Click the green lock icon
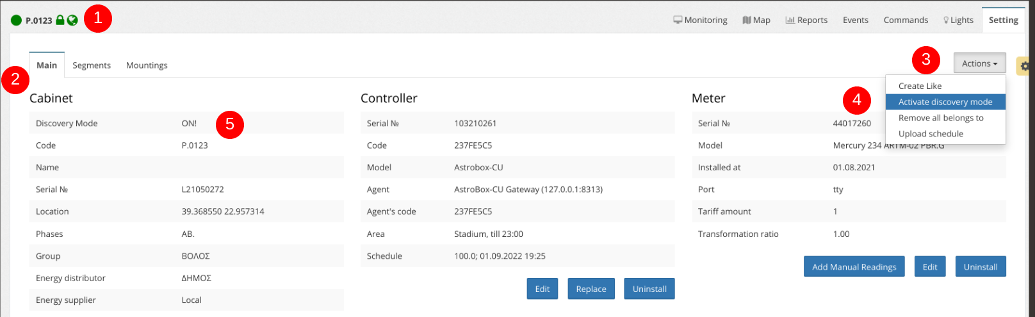The width and height of the screenshot is (1035, 317). click(x=60, y=20)
